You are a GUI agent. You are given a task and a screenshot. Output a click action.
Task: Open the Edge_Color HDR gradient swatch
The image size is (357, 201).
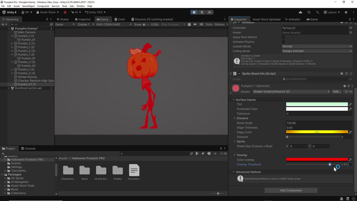coord(317,132)
